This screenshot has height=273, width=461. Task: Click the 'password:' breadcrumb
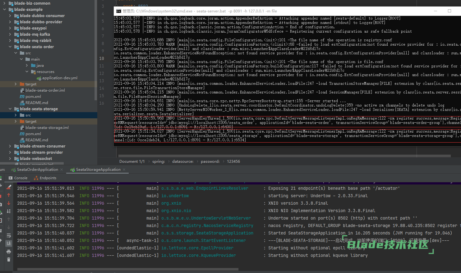(210, 162)
